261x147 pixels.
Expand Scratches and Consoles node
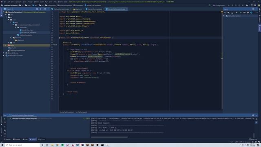[x=4, y=56]
